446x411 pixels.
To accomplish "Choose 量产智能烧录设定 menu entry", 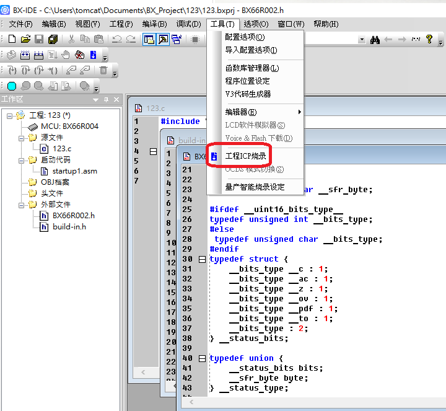I will 255,187.
